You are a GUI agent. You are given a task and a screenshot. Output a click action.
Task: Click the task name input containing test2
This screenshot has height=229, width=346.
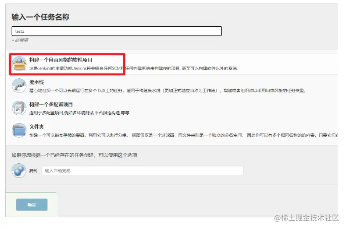point(117,31)
